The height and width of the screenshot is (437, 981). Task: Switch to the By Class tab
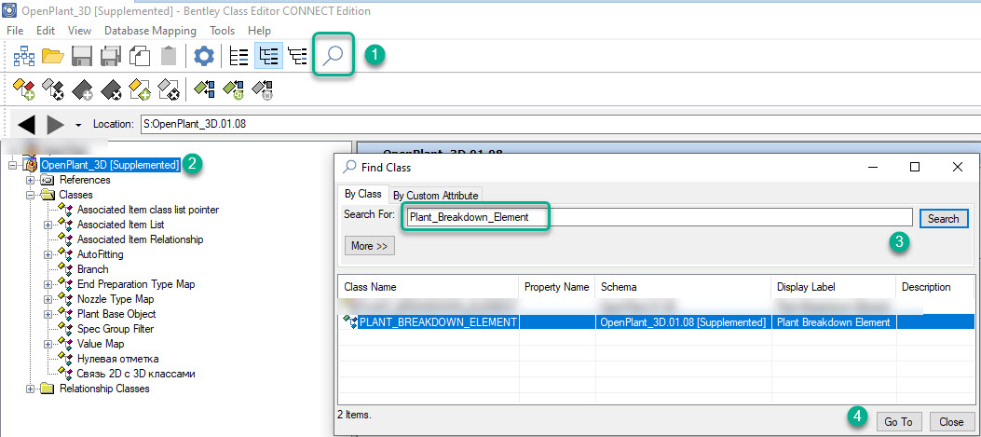(x=363, y=194)
